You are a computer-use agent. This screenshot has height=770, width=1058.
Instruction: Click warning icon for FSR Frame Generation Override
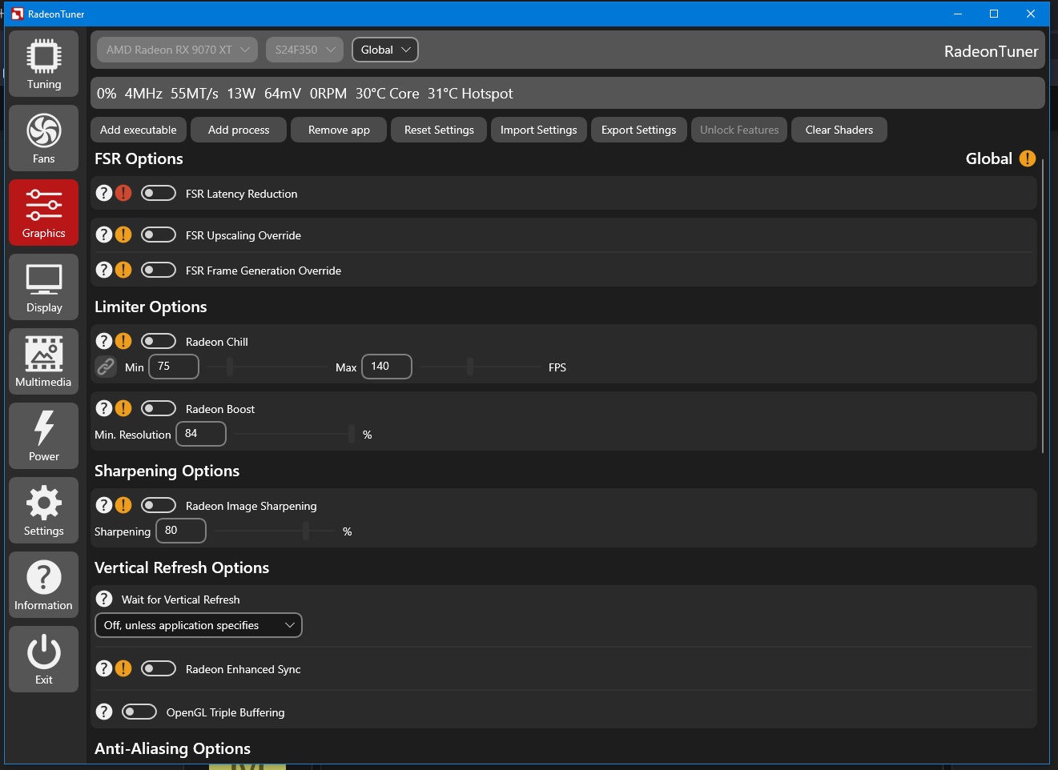(123, 270)
